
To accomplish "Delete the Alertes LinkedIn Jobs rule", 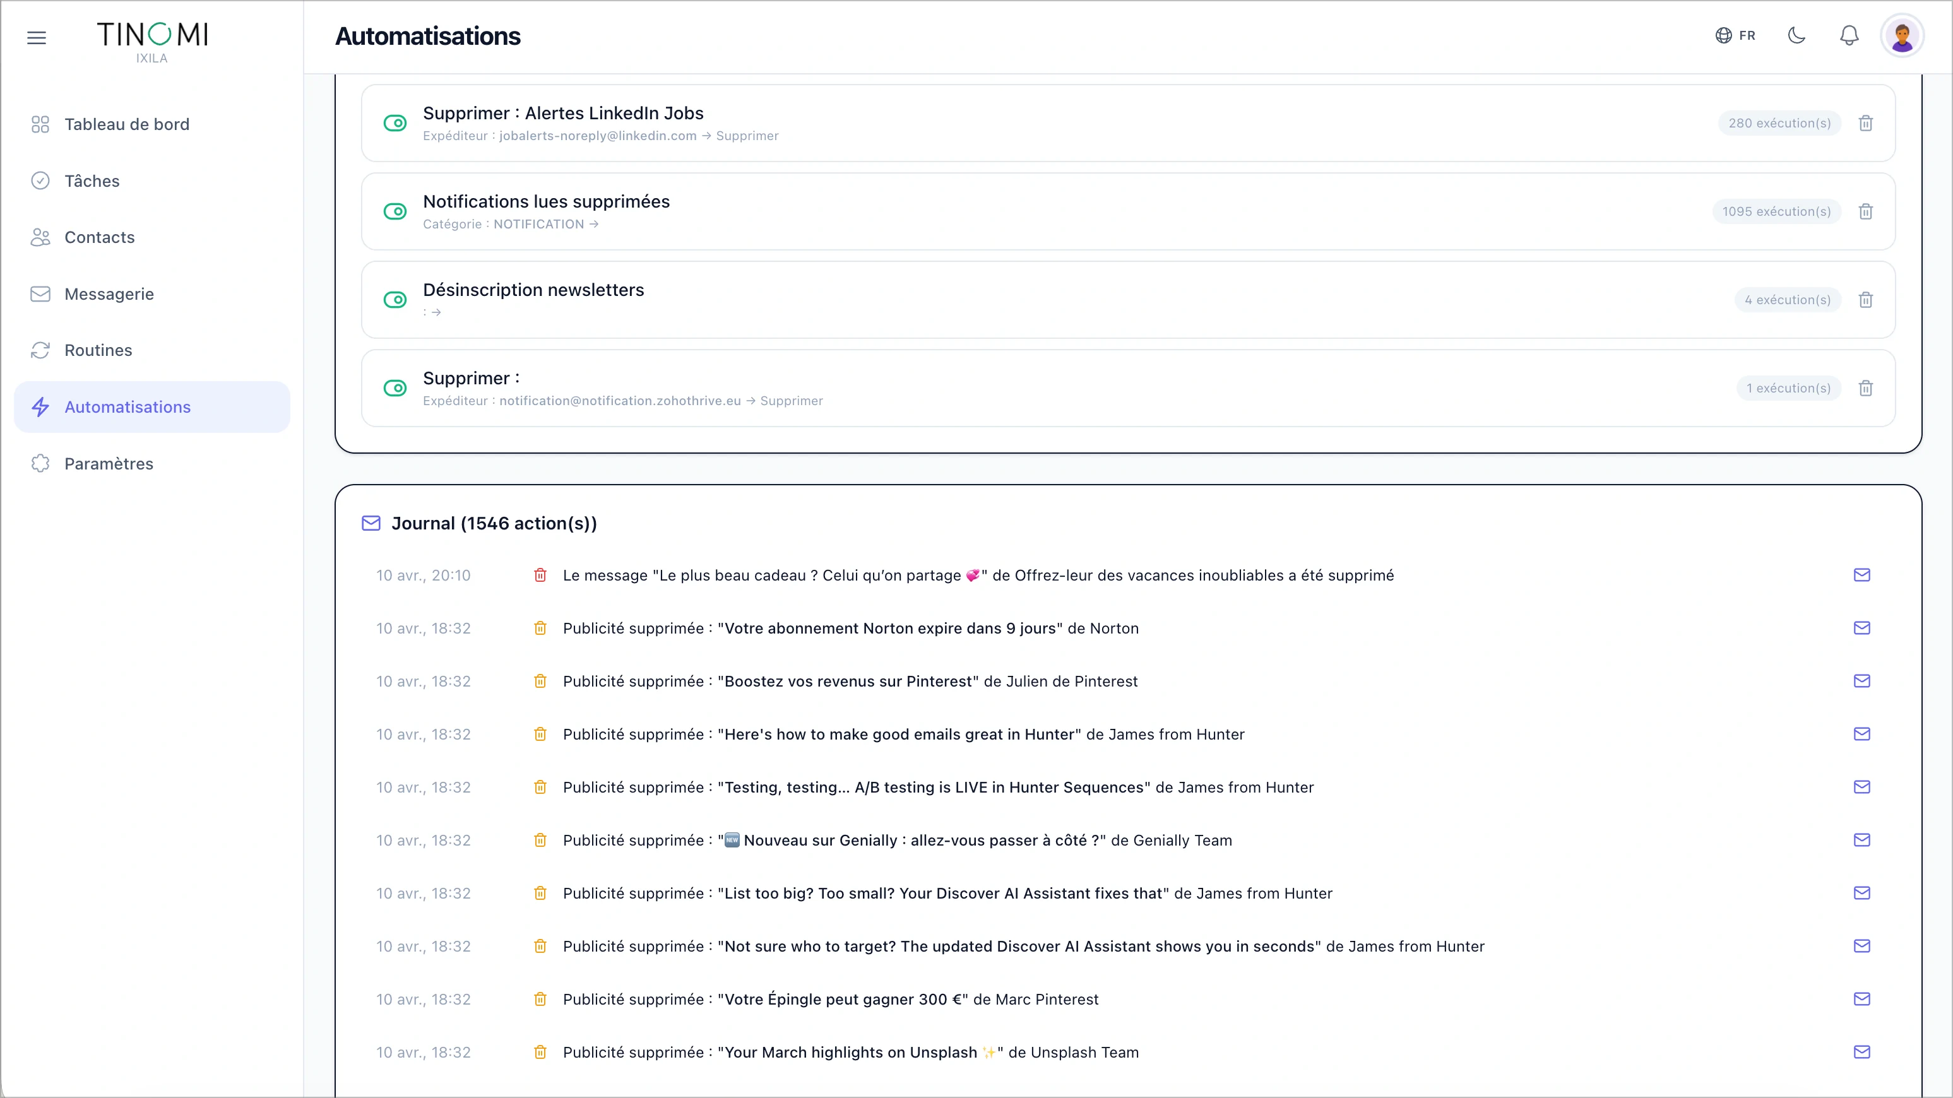I will point(1866,123).
